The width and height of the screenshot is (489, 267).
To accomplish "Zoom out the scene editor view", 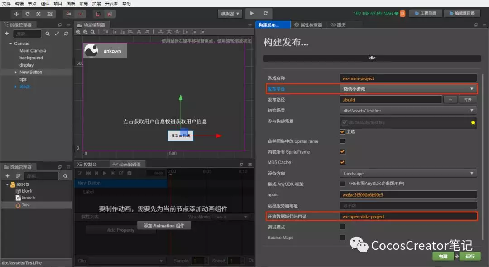I will (86, 32).
